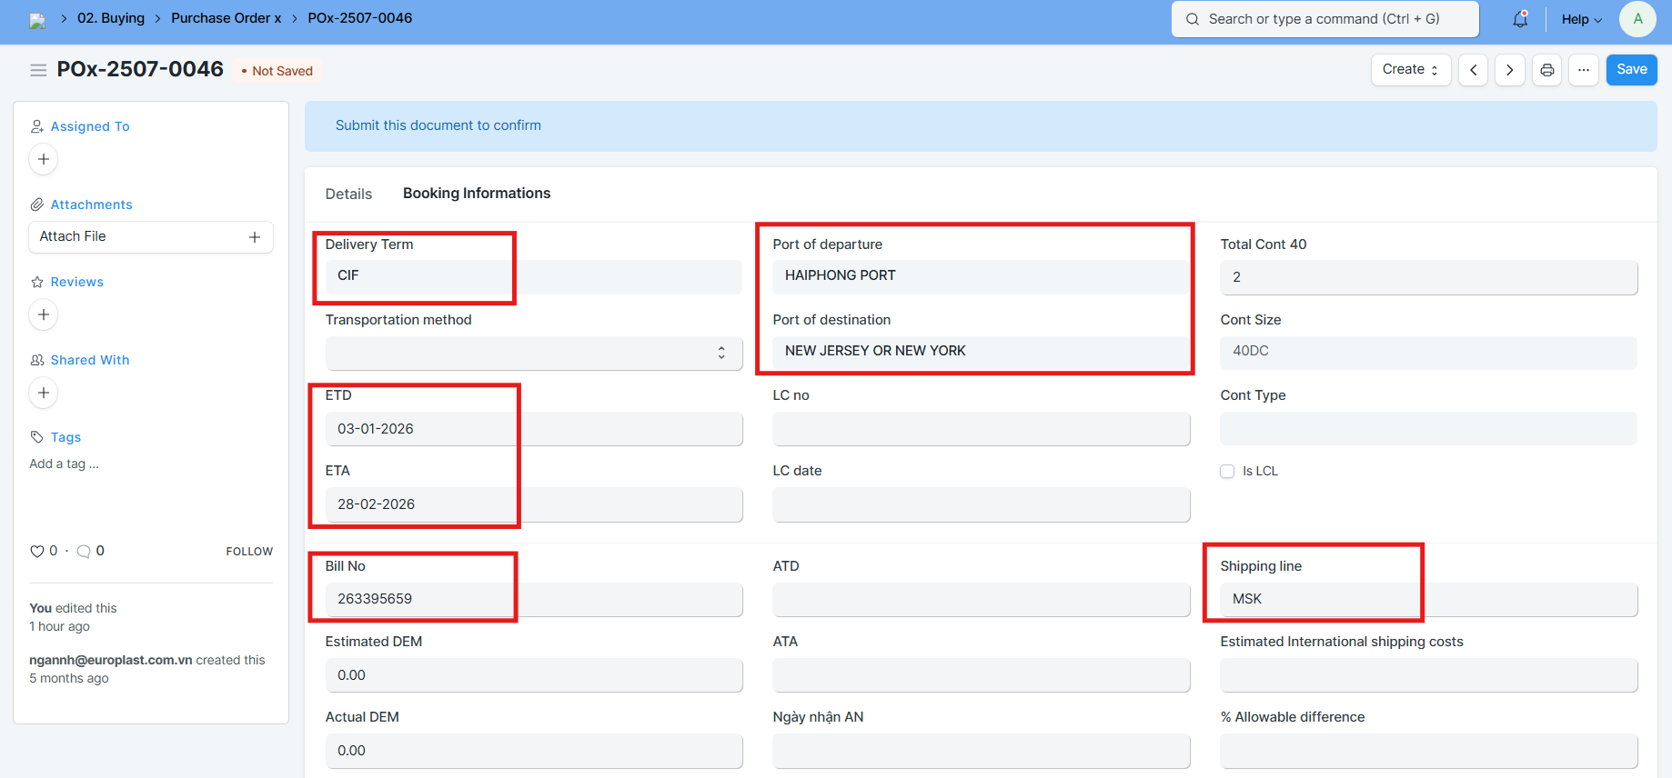
Task: Expand the Create dropdown button
Action: [1410, 70]
